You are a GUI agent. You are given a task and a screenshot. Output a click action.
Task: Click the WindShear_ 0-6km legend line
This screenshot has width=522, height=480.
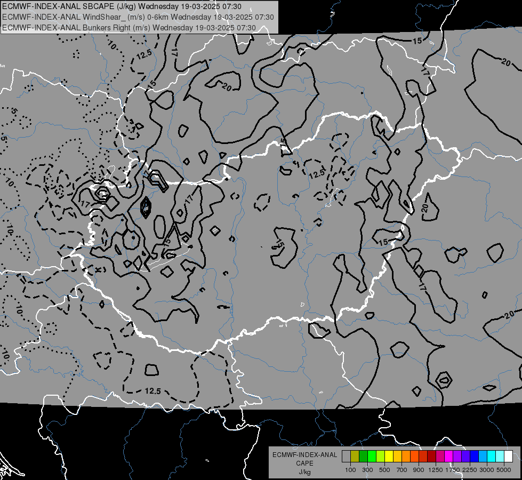click(138, 17)
